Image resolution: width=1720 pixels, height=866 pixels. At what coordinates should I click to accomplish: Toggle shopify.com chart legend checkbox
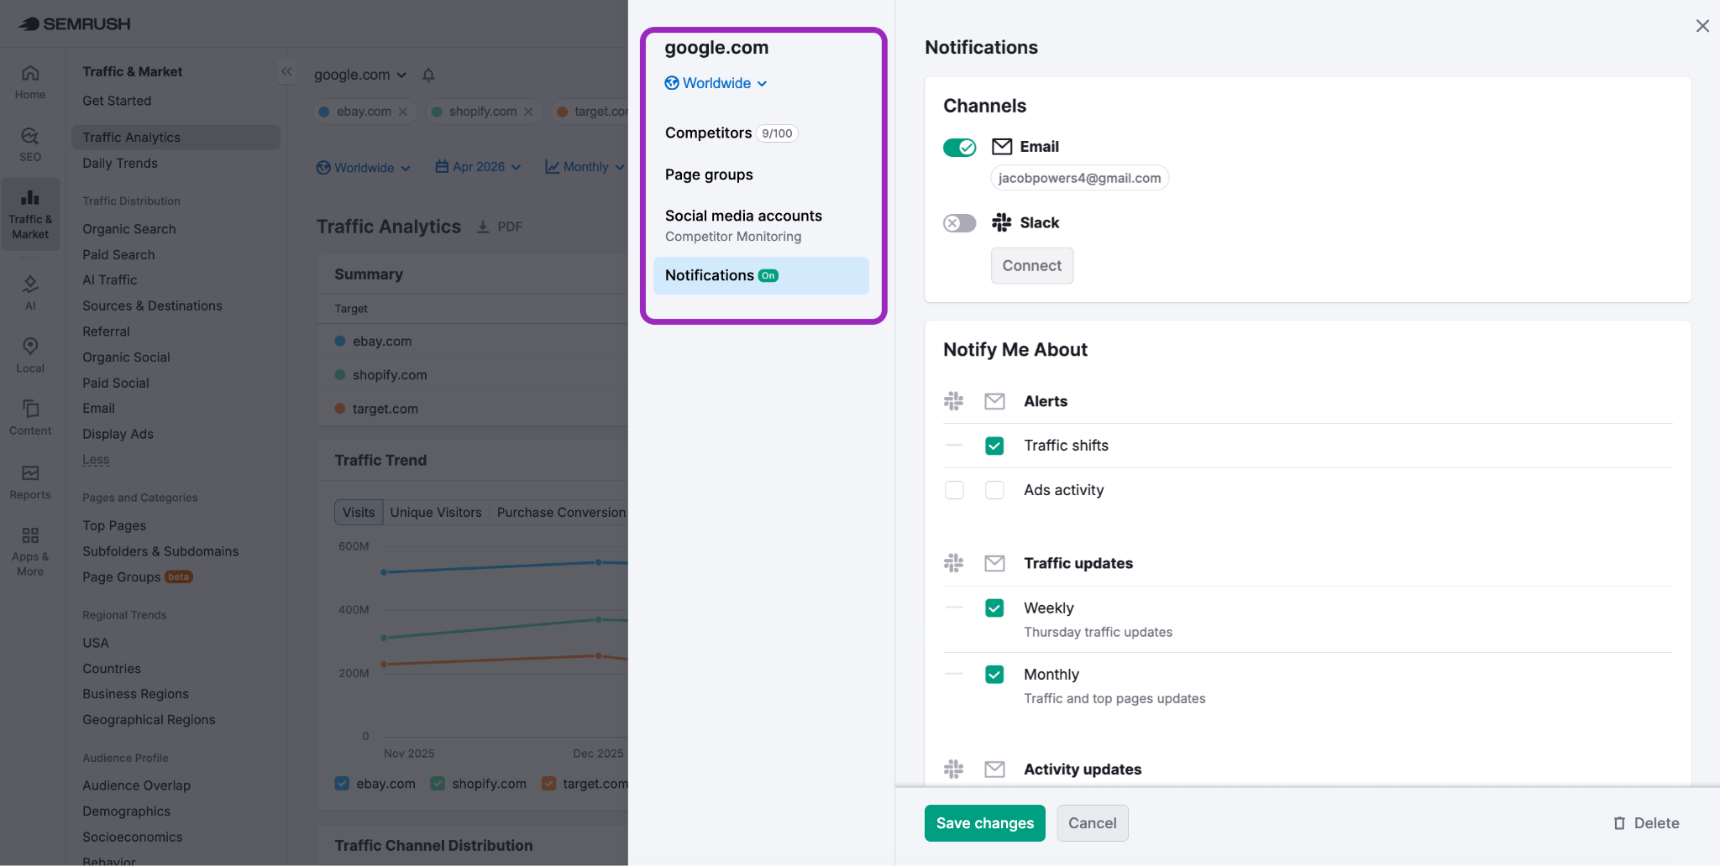[438, 783]
